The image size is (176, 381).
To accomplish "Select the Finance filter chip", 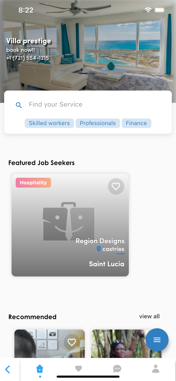I will pos(136,123).
